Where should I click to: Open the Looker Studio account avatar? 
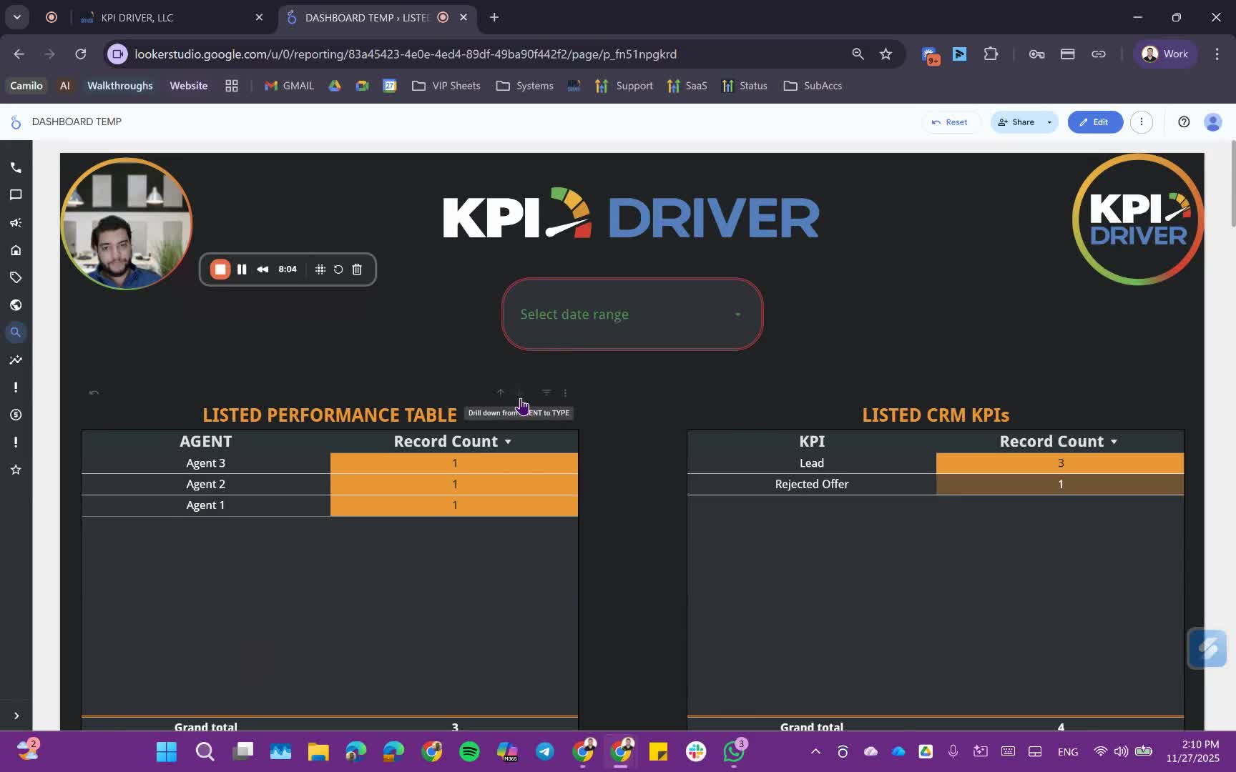[x=1213, y=122]
